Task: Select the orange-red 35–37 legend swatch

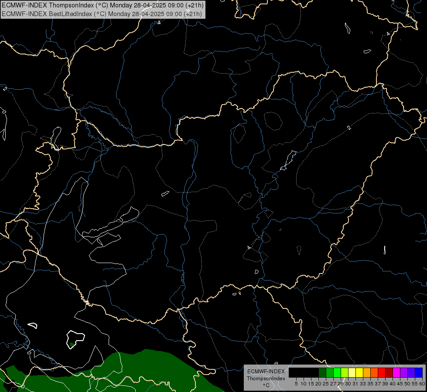Action: coord(374,372)
